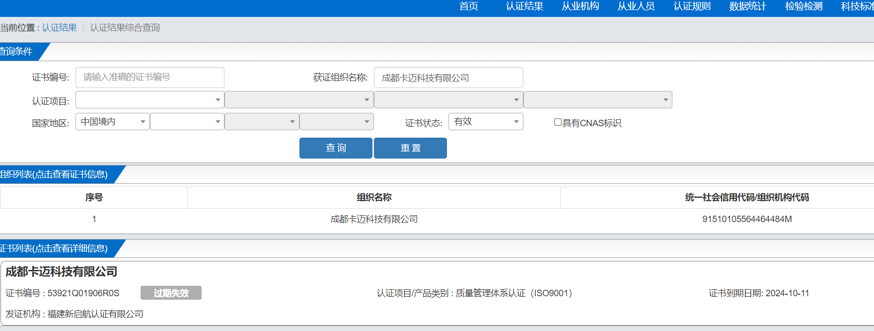This screenshot has height=331, width=874.
Task: Open the 首页 menu item
Action: (468, 6)
